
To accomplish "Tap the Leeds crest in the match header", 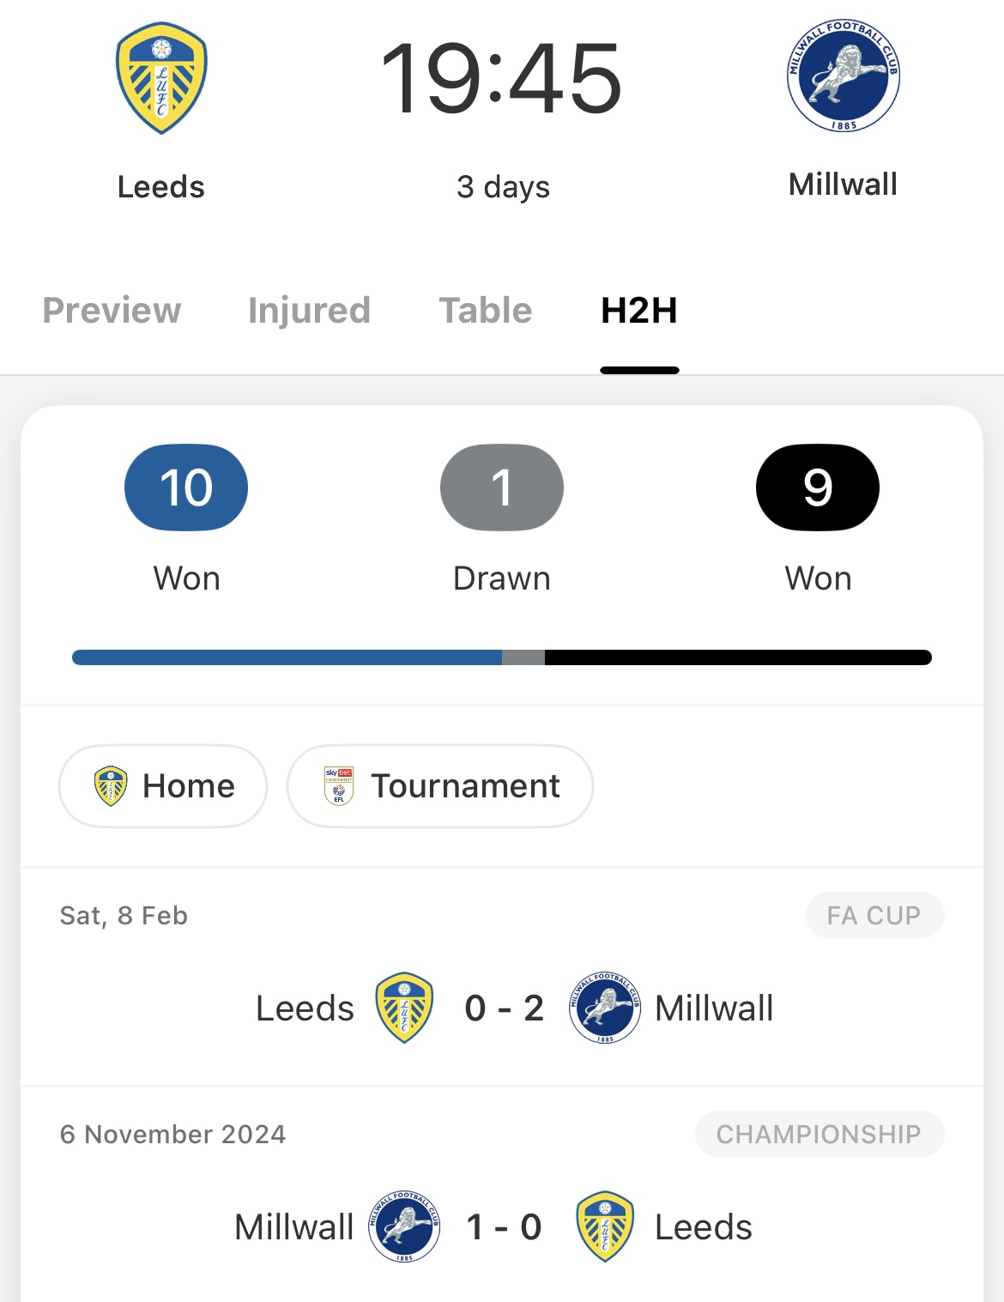I will click(161, 78).
